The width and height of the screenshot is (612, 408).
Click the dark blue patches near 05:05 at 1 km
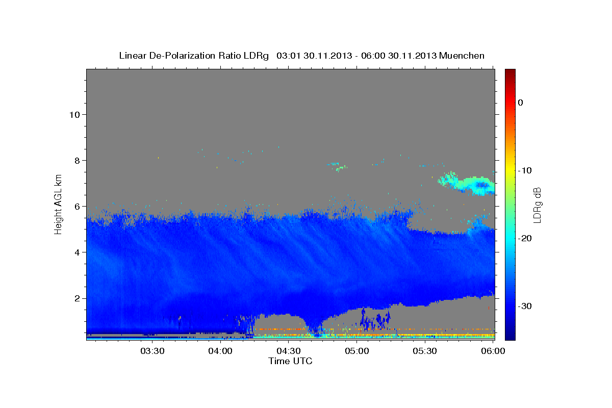(x=375, y=318)
